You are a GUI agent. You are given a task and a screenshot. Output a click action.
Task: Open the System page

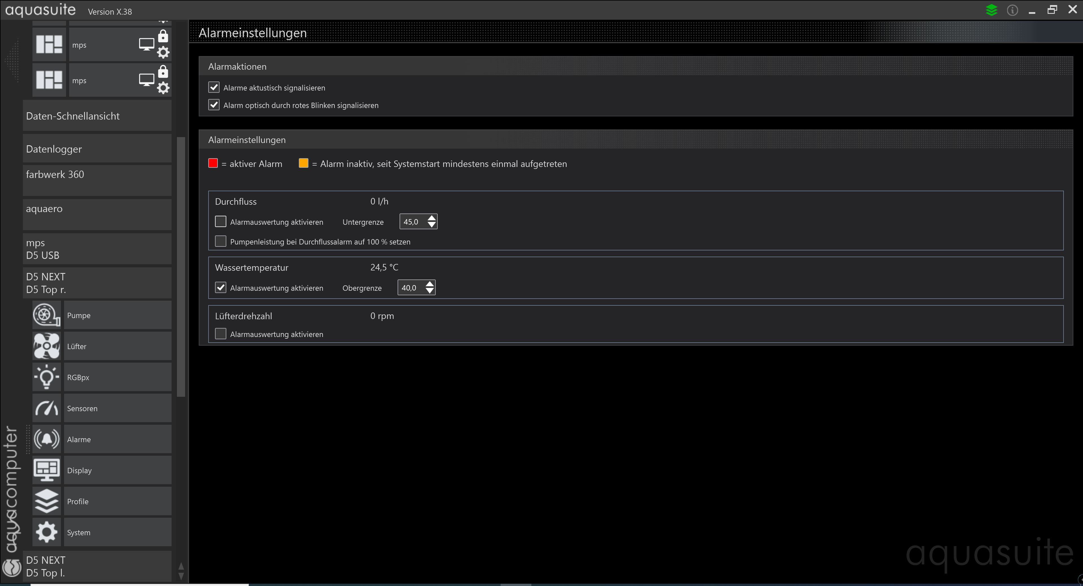click(118, 533)
